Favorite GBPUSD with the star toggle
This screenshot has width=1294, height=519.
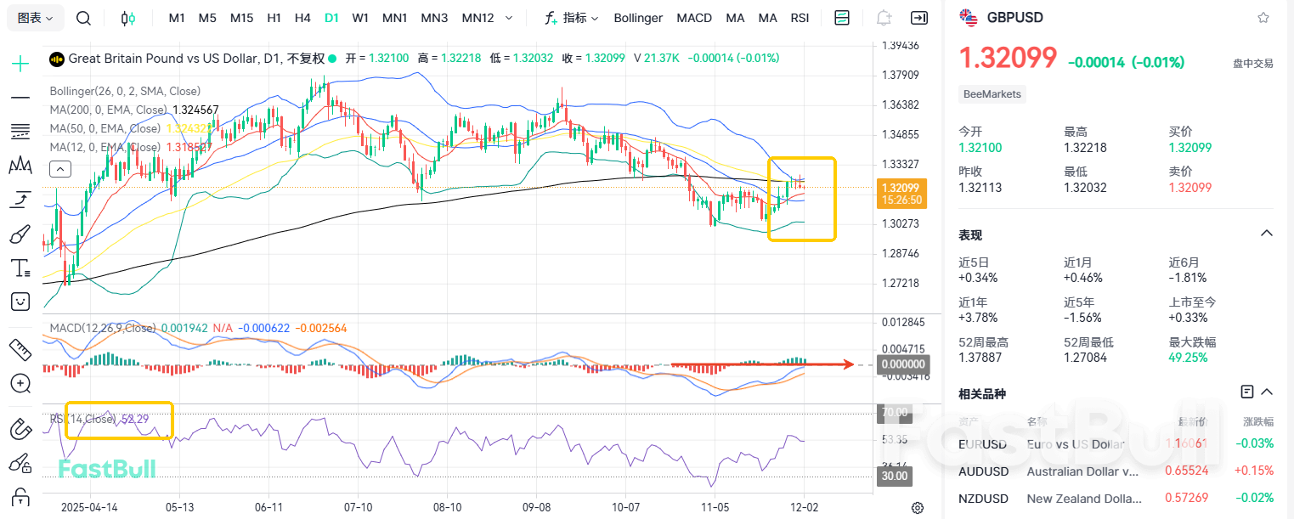(1263, 17)
